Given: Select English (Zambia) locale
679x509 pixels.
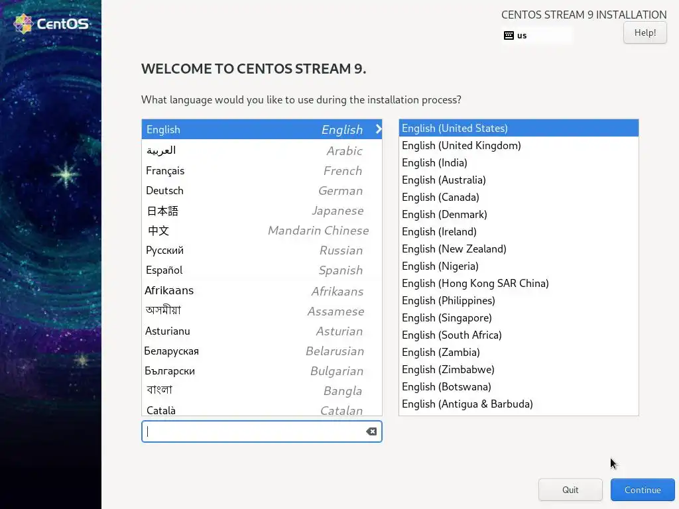Looking at the screenshot, I should click(519, 353).
